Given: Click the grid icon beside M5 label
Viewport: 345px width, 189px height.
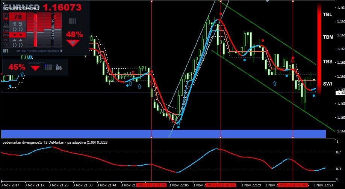Looking at the screenshot, I should pyautogui.click(x=48, y=67).
